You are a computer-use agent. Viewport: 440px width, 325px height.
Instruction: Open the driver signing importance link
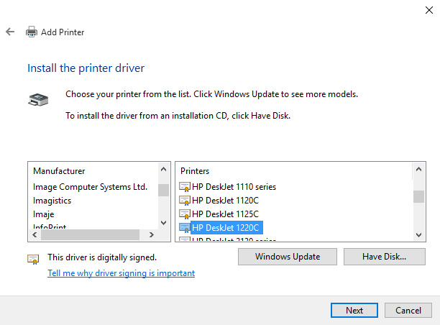coord(122,273)
